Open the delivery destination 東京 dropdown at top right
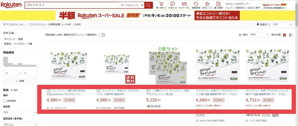The width and height of the screenshot is (298, 126). [x=282, y=24]
